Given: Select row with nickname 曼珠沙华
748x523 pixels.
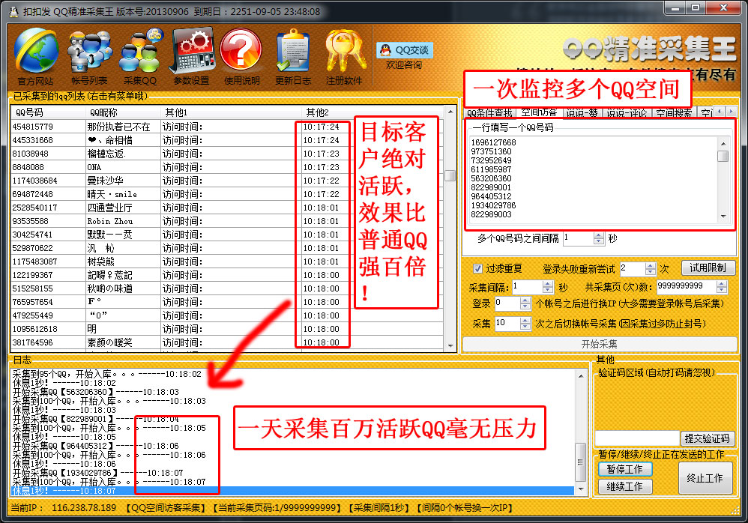Looking at the screenshot, I should pyautogui.click(x=227, y=181).
